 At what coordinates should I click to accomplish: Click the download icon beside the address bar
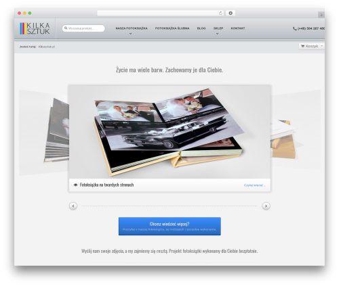point(231,14)
